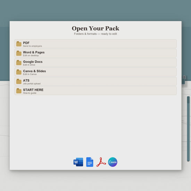
Task: Select the Adobe Acrobat PDF icon
Action: (101, 162)
